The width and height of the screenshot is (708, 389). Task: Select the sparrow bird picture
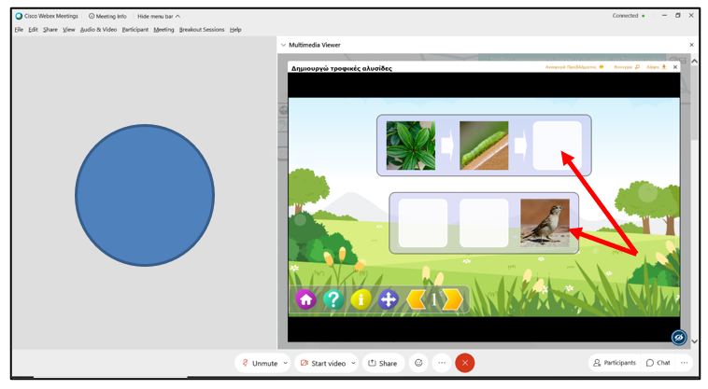pyautogui.click(x=545, y=223)
